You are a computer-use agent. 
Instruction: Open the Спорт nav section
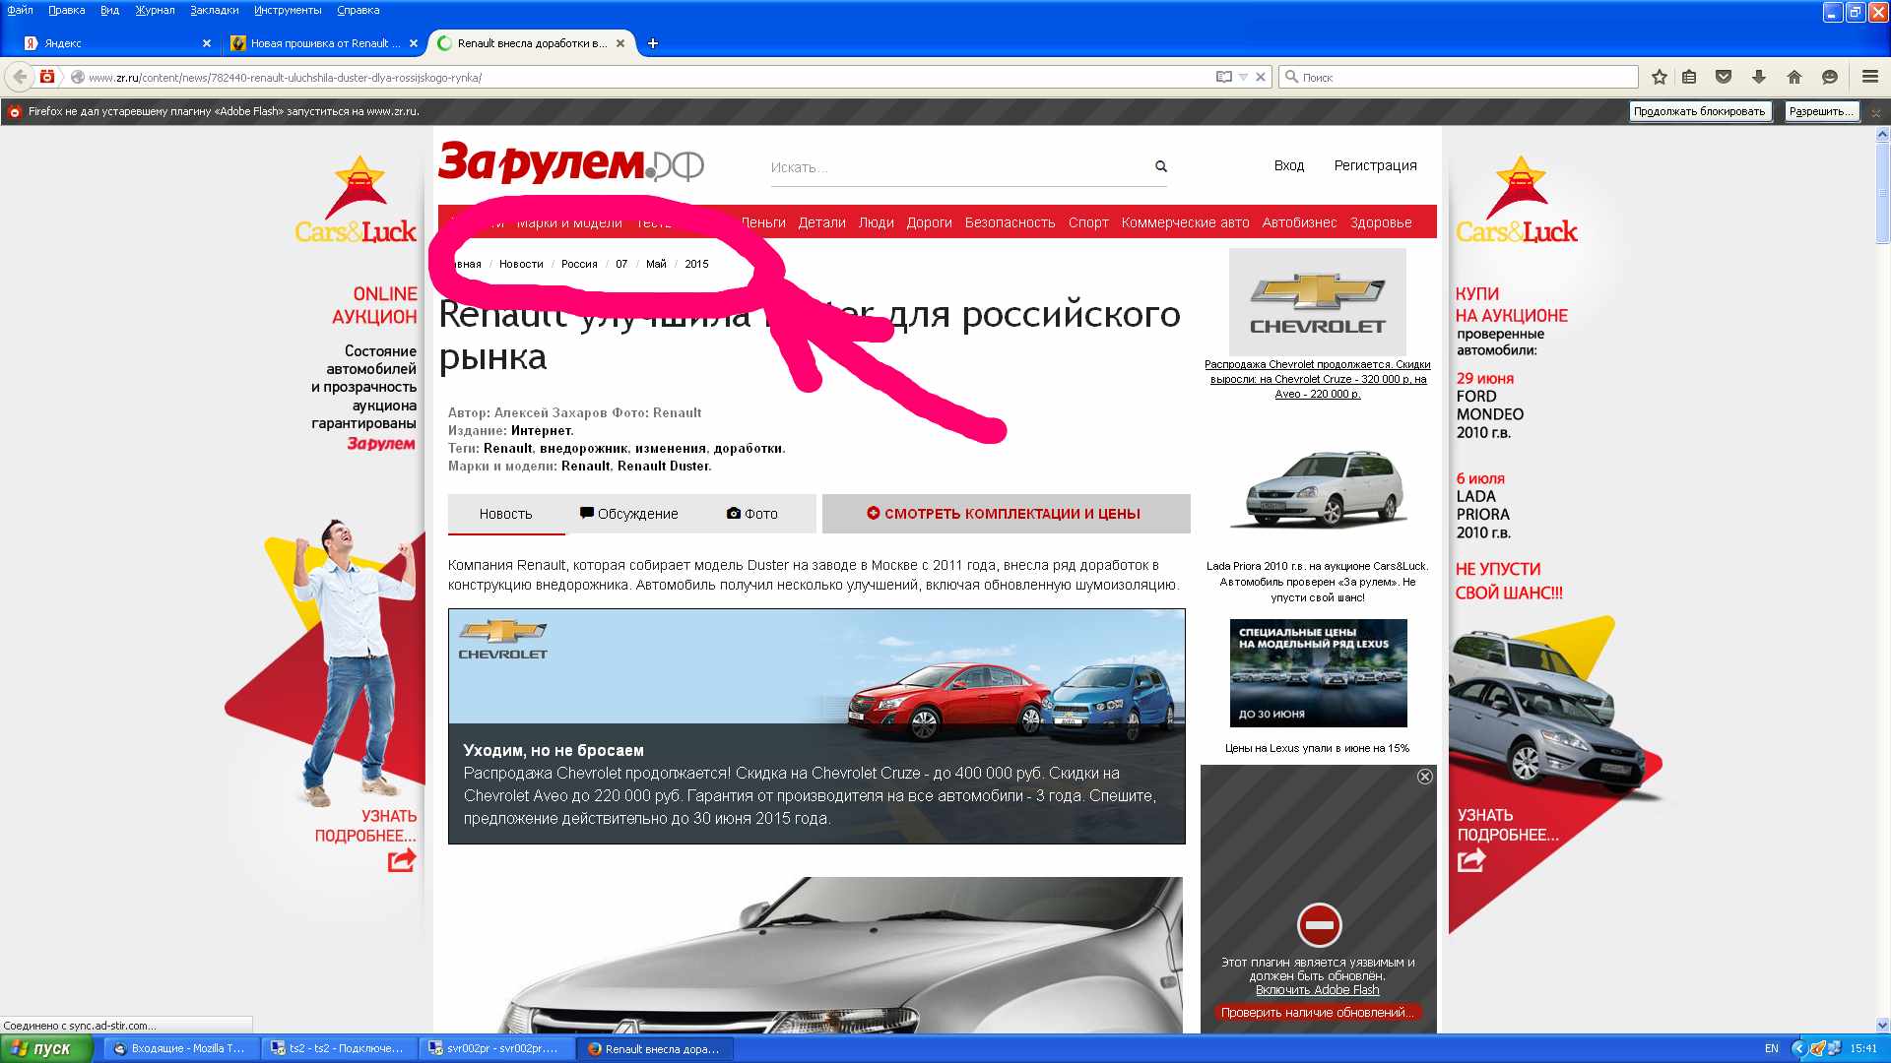click(x=1088, y=222)
